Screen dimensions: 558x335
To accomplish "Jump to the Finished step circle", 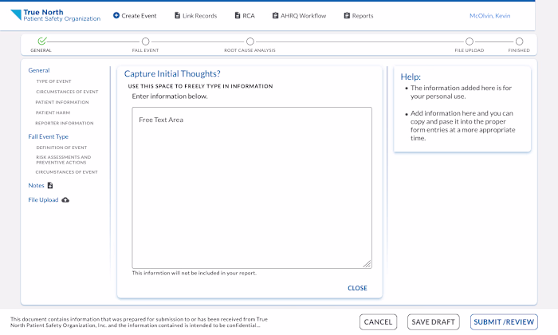I will click(519, 41).
